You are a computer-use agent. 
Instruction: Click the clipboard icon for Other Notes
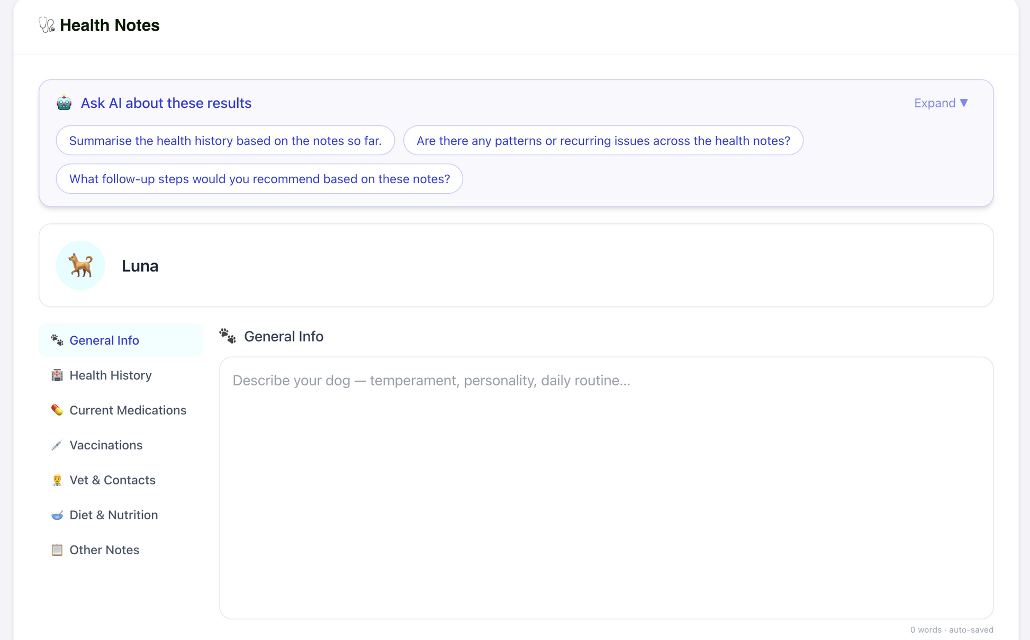pos(57,550)
